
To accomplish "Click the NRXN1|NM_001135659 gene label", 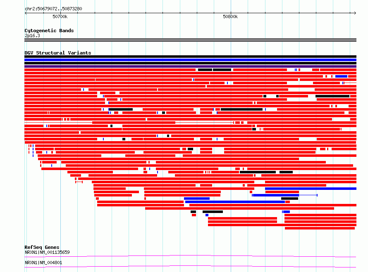I will click(x=47, y=252).
